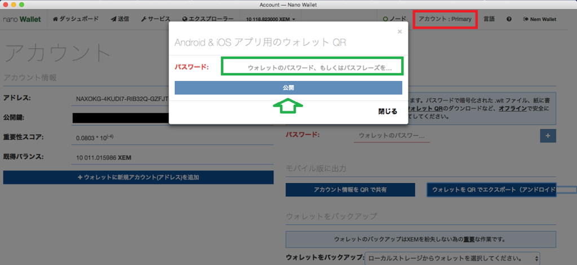The width and height of the screenshot is (577, 265).
Task: Click the nano Wallet logo
Action: [x=22, y=19]
